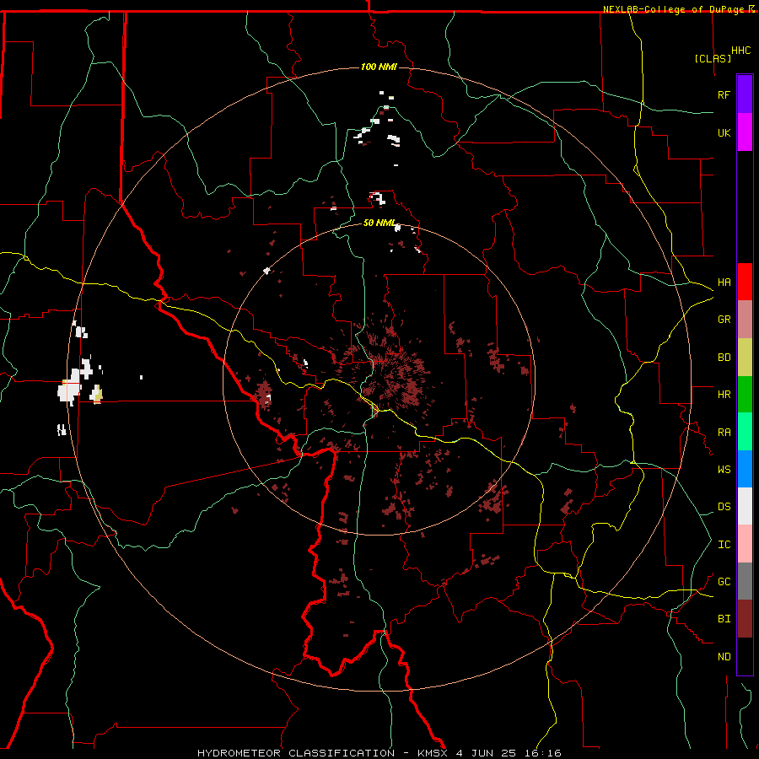Click the UK legend label
The height and width of the screenshot is (759, 759).
click(724, 132)
